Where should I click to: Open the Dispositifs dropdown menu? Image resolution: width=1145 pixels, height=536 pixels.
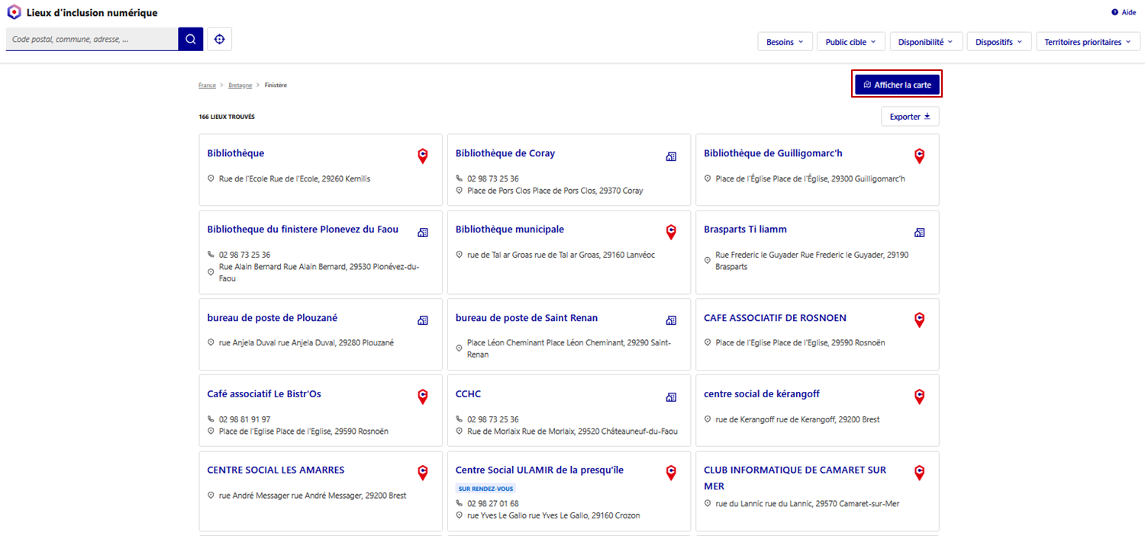coord(998,42)
